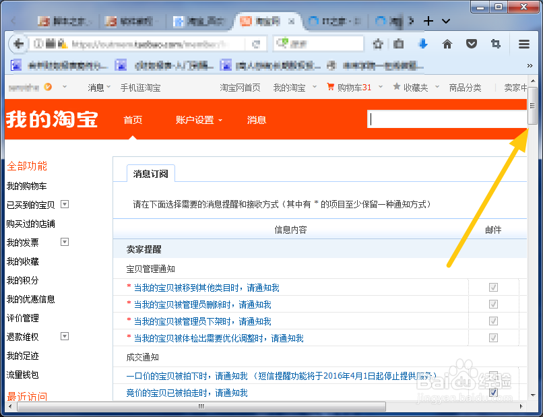Open 商品分类 in top bar

tap(465, 88)
